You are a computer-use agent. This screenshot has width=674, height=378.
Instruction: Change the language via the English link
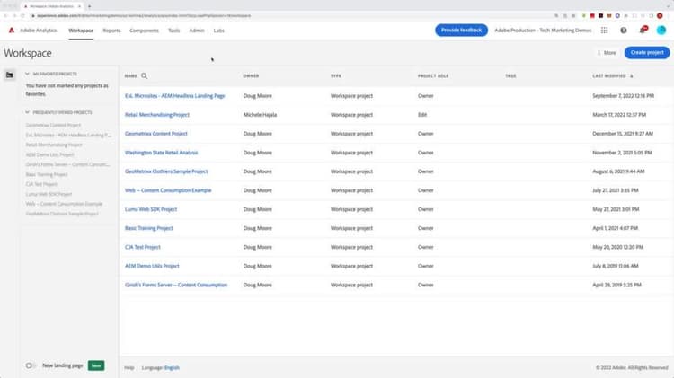[172, 368]
